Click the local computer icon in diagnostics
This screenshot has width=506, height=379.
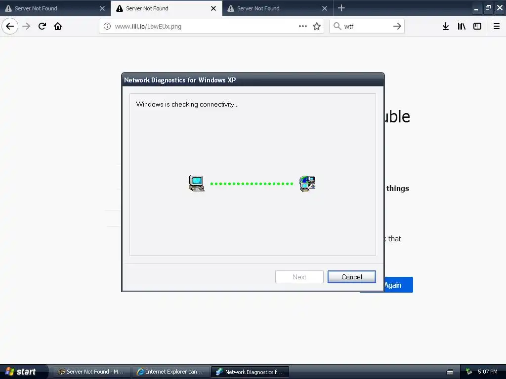coord(197,184)
